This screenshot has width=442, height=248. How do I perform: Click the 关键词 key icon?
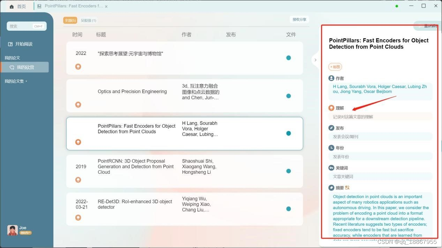331,168
